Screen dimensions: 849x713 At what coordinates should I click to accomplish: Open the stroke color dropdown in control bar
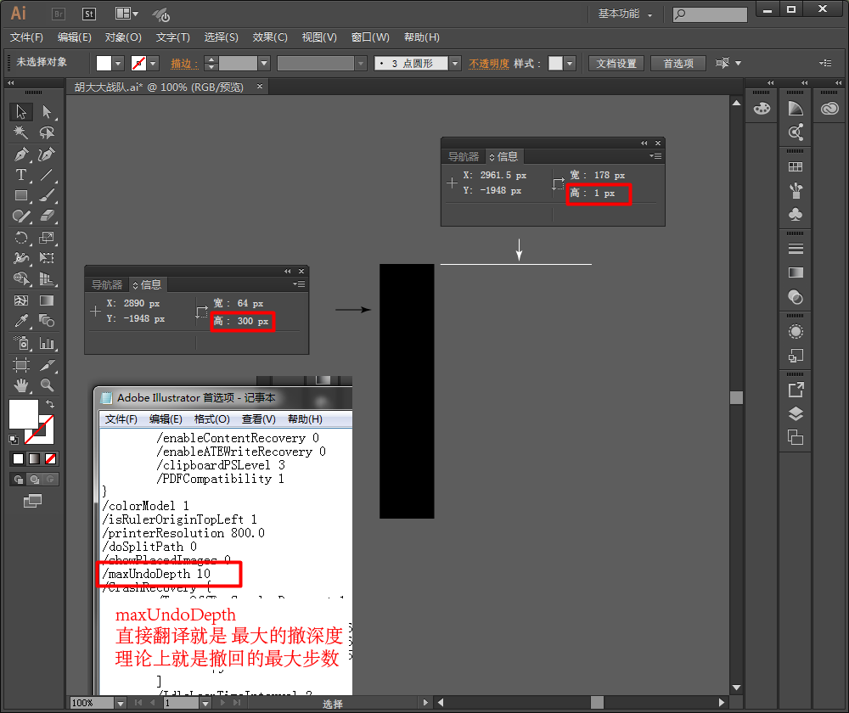(154, 64)
